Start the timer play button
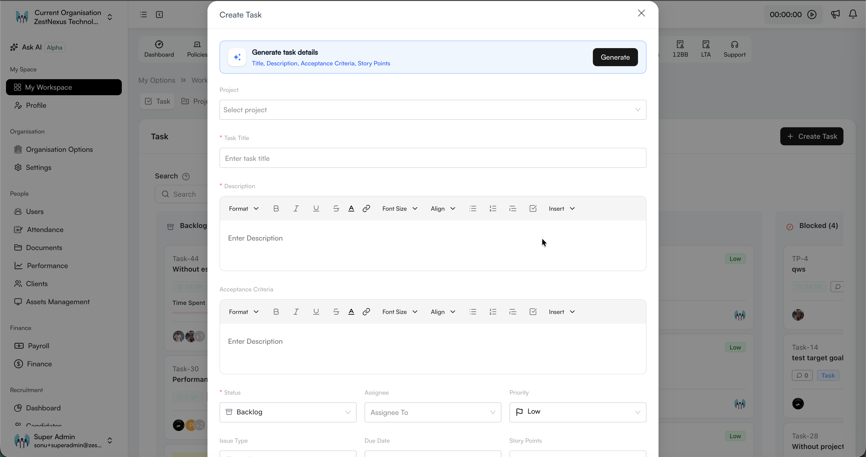Viewport: 866px width, 457px height. pos(812,15)
